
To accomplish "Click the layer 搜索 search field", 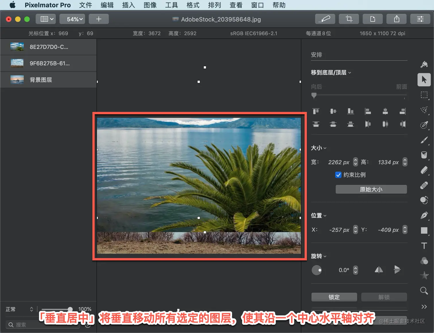I will tap(42, 325).
